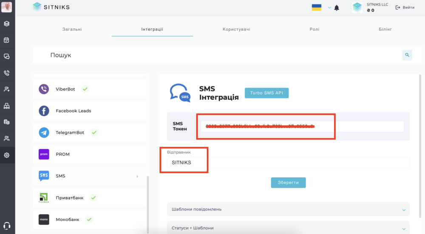Click the Facebook Leads icon

click(44, 111)
